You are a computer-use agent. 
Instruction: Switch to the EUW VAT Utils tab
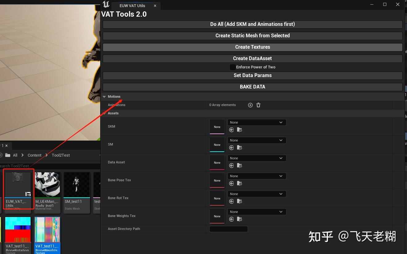click(x=132, y=6)
